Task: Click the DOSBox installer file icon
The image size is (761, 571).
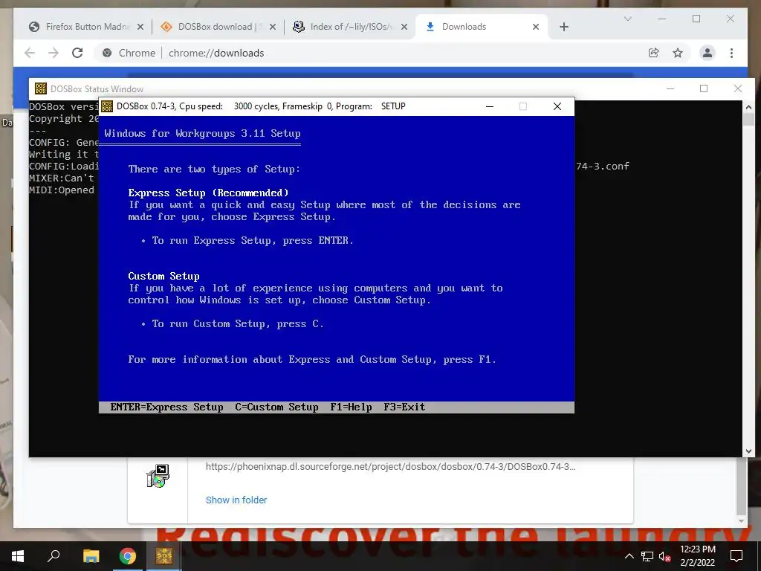Action: 158,476
